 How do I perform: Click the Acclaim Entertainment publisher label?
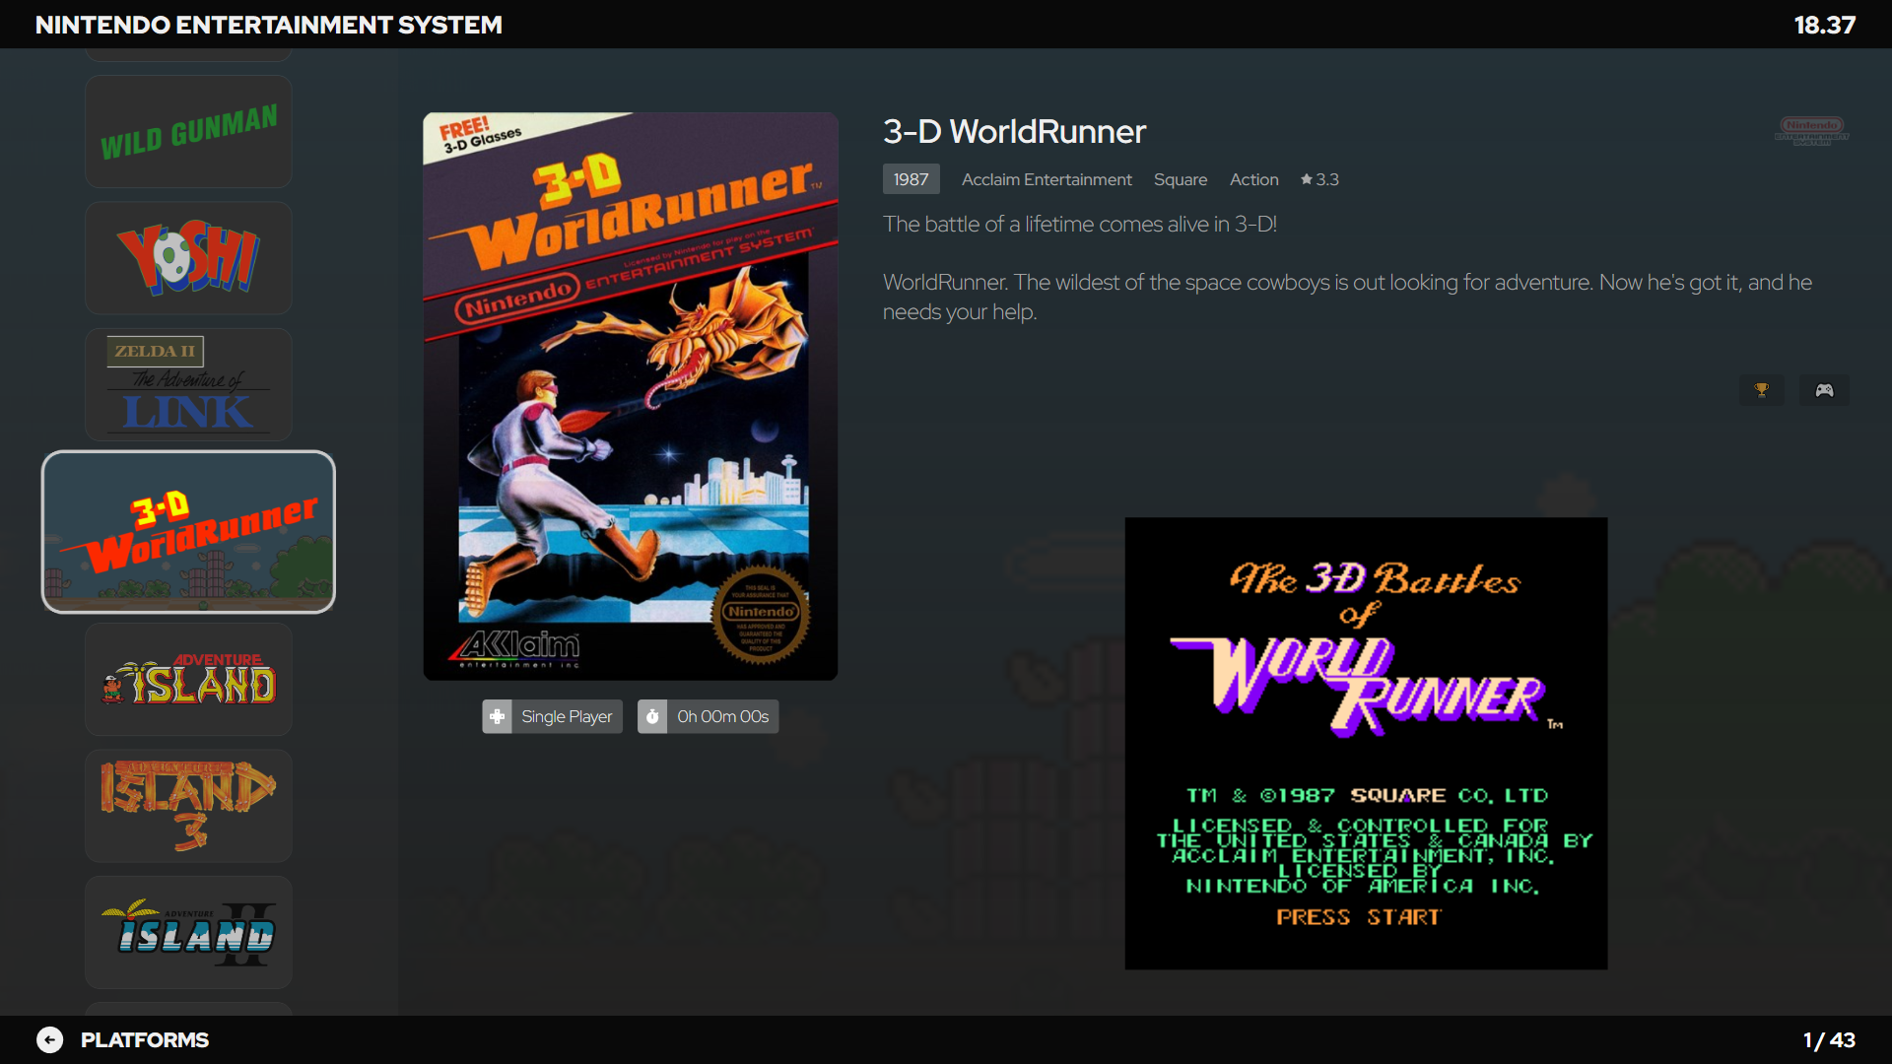(x=1047, y=179)
